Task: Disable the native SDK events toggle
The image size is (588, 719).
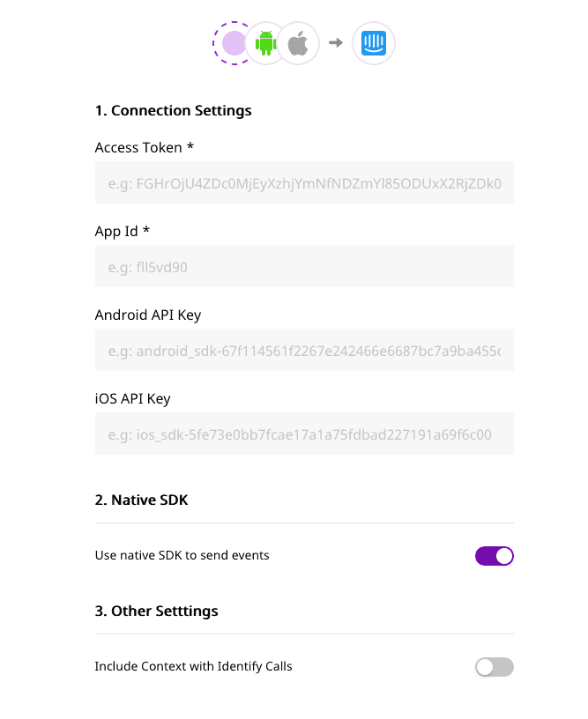Action: [494, 556]
